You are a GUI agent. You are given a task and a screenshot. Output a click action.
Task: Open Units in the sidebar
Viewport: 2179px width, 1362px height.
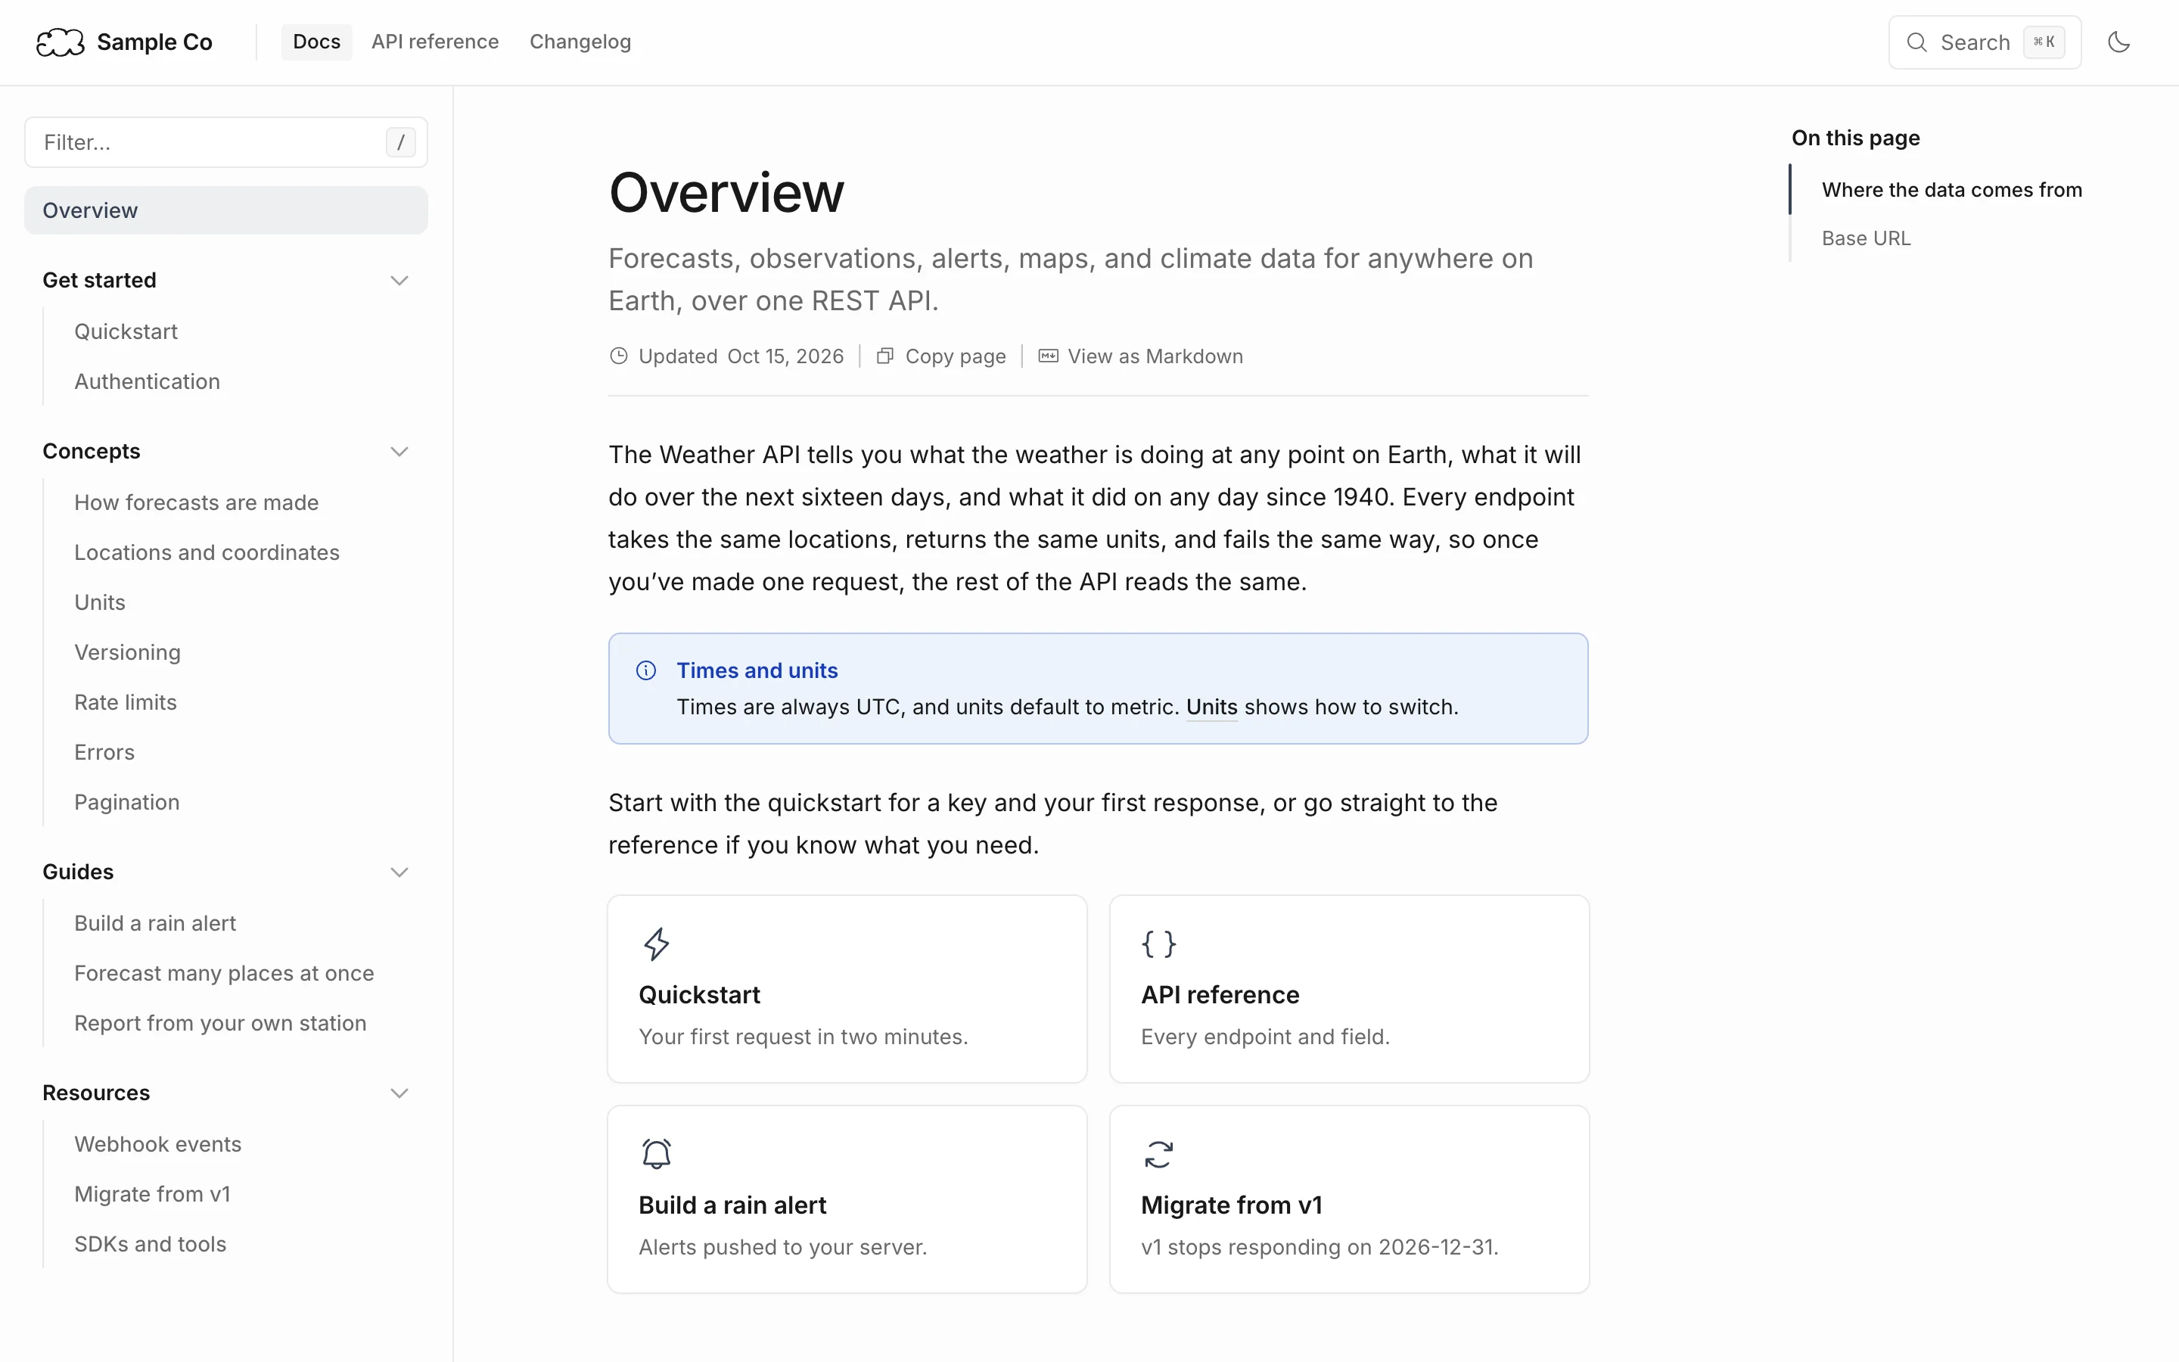[100, 602]
